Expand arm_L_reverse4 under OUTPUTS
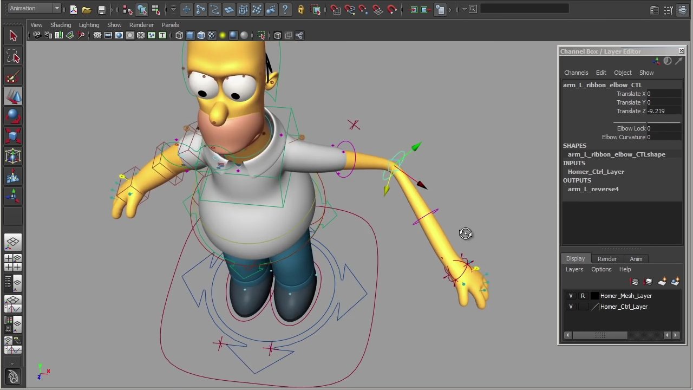 pyautogui.click(x=593, y=189)
